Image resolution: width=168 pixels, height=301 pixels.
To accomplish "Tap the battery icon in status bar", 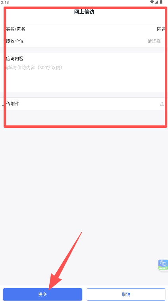I will 161,2.
